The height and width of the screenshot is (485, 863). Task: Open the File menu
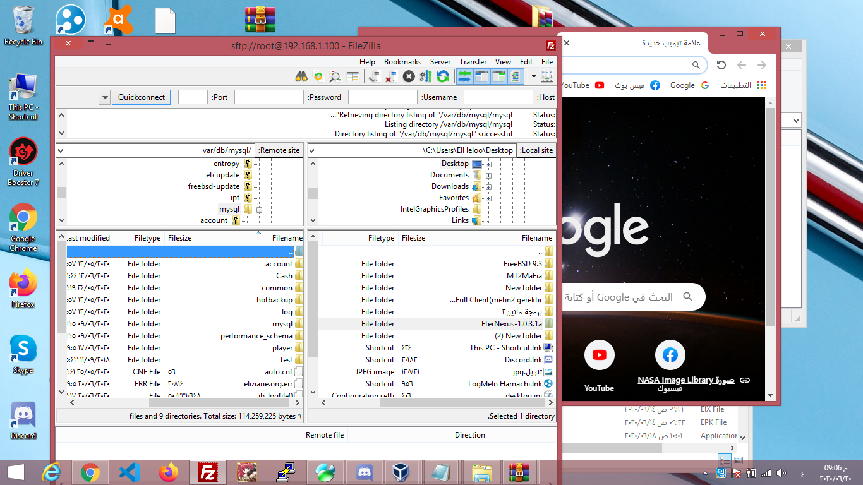coord(547,62)
